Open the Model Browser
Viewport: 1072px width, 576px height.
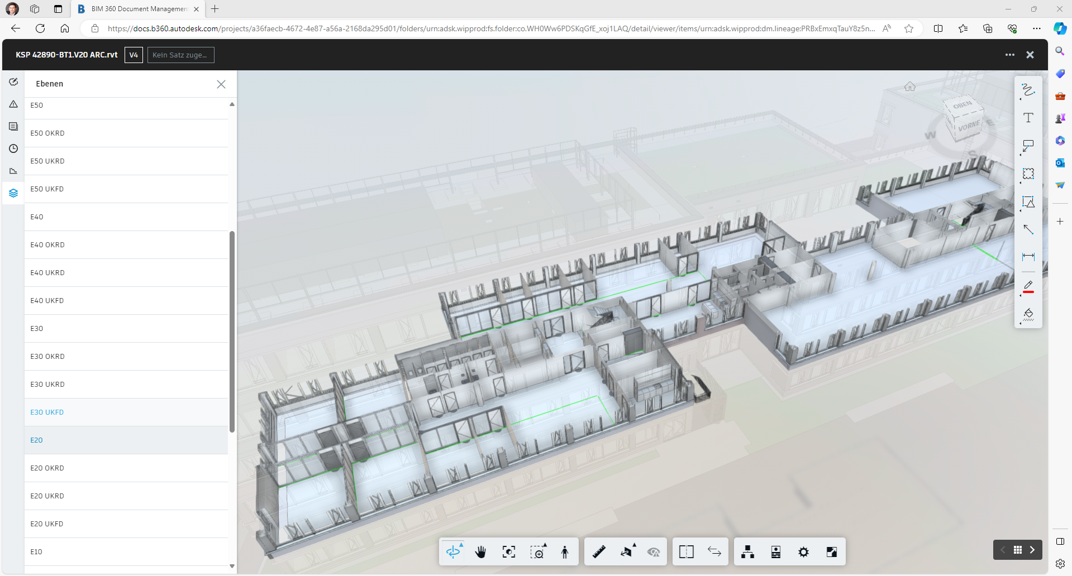coord(747,552)
